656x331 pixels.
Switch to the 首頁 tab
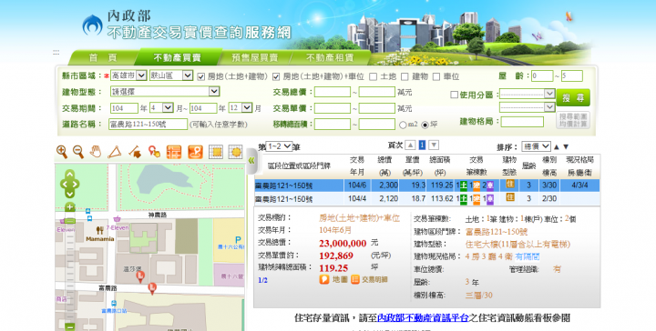[x=103, y=57]
